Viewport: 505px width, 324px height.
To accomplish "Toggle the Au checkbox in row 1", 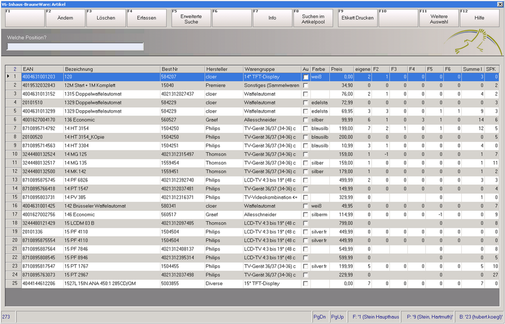I will 306,77.
